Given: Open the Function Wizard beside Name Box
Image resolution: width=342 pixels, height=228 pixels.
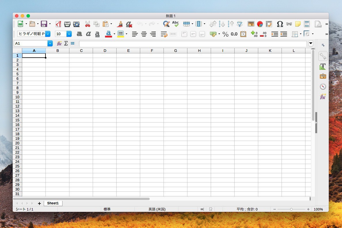Looking at the screenshot, I should point(59,44).
